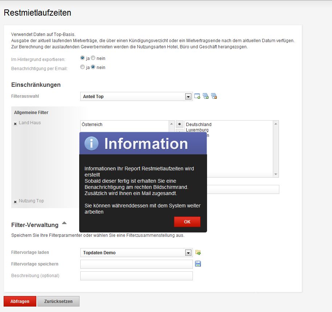Select 'nein' for Im Hintergrund exportieren

(x=93, y=58)
